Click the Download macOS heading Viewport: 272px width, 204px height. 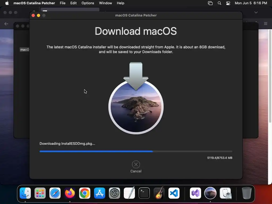click(x=136, y=31)
